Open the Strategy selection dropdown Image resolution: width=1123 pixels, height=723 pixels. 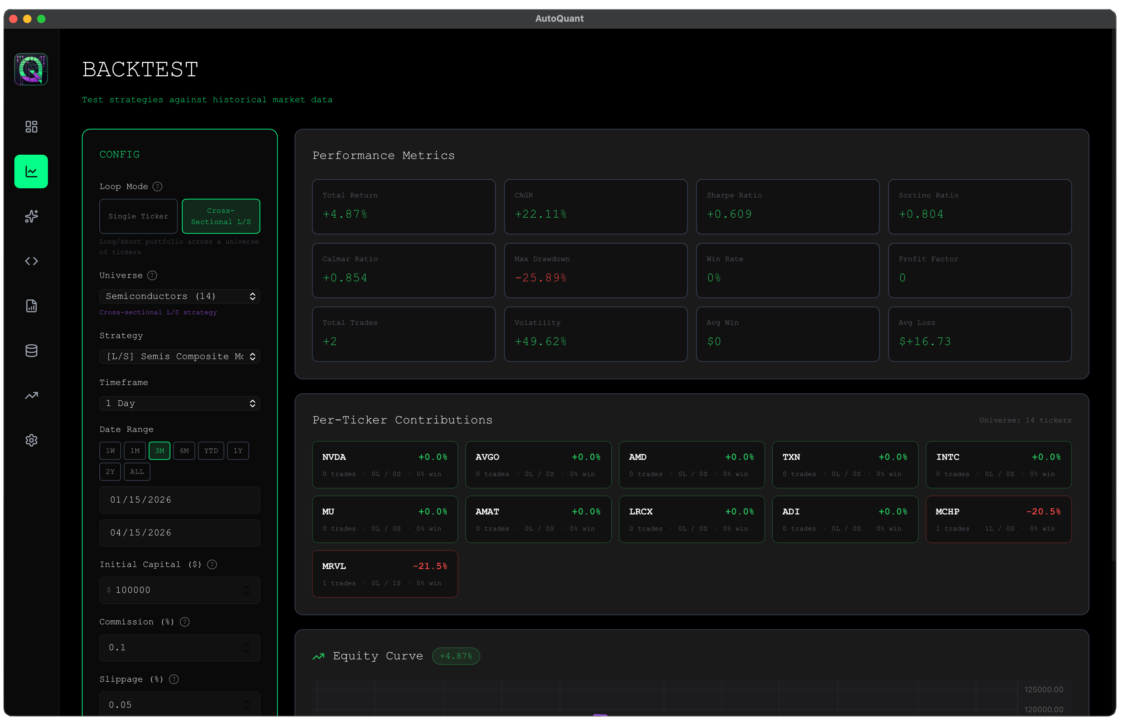(180, 356)
